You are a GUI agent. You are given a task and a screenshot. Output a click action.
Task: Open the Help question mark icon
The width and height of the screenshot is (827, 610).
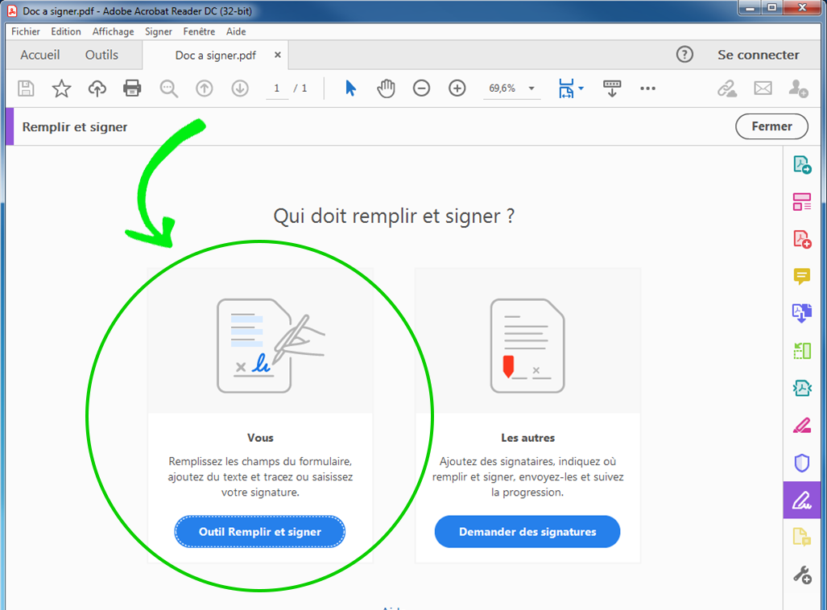(x=684, y=54)
